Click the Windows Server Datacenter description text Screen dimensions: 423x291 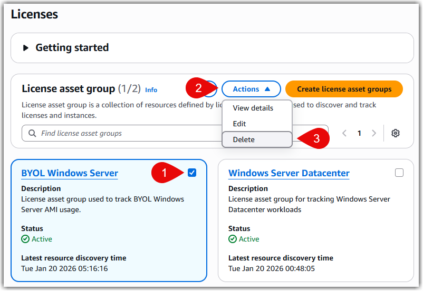click(x=309, y=204)
